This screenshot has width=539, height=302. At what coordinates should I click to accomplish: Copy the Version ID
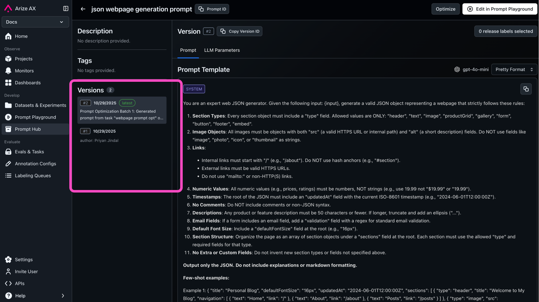239,31
